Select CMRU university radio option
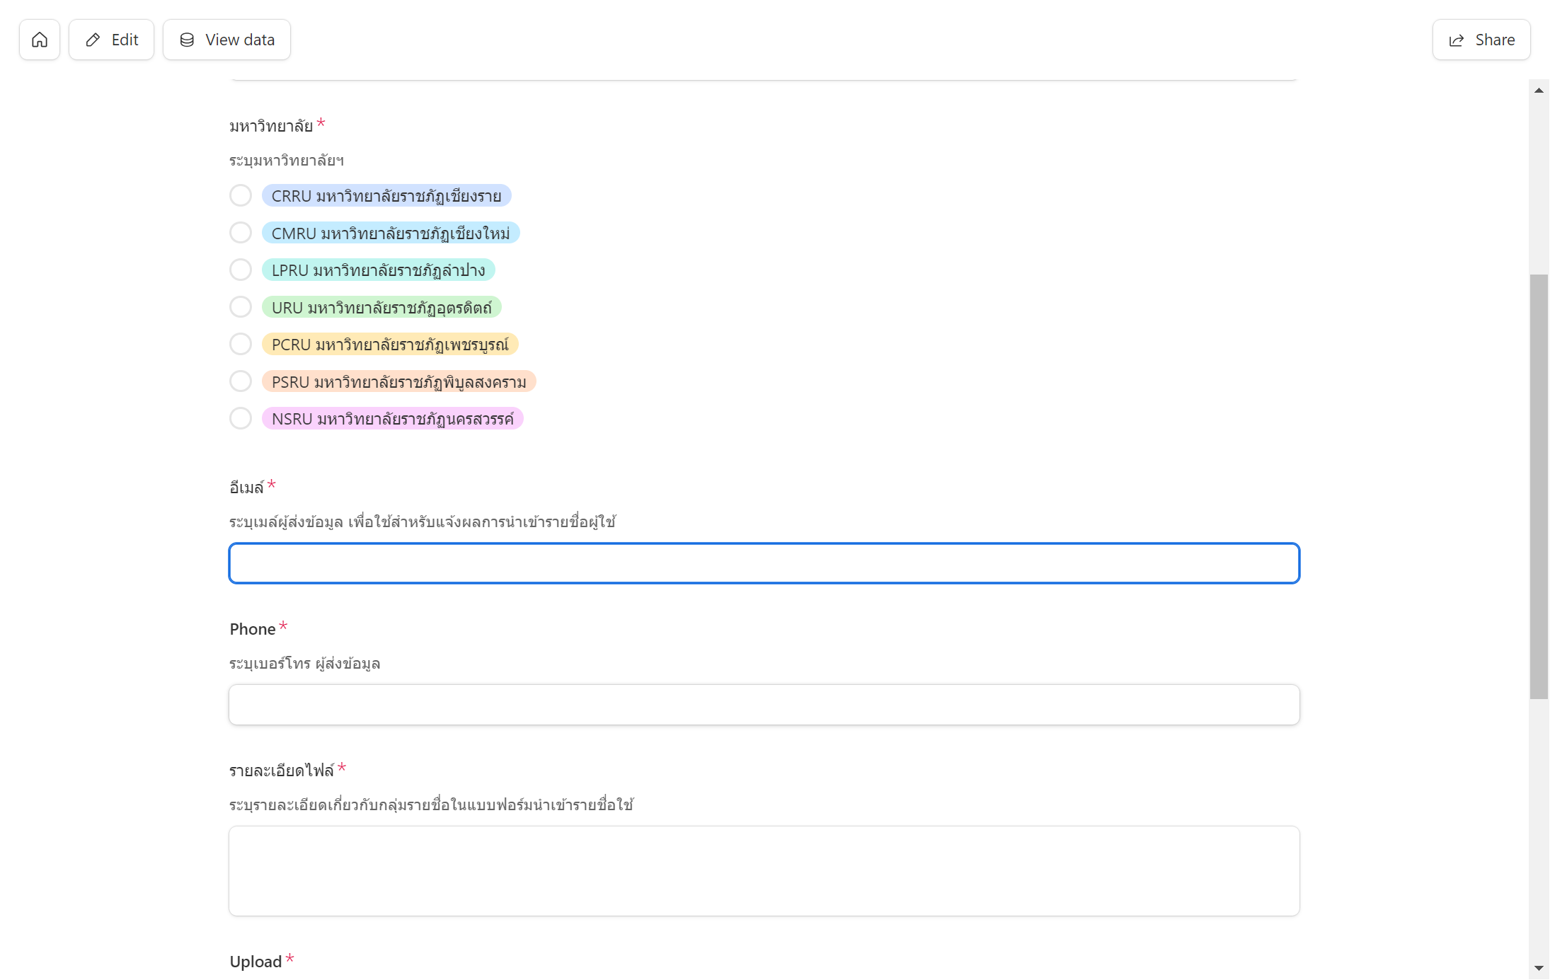The height and width of the screenshot is (980, 1550). (x=241, y=233)
